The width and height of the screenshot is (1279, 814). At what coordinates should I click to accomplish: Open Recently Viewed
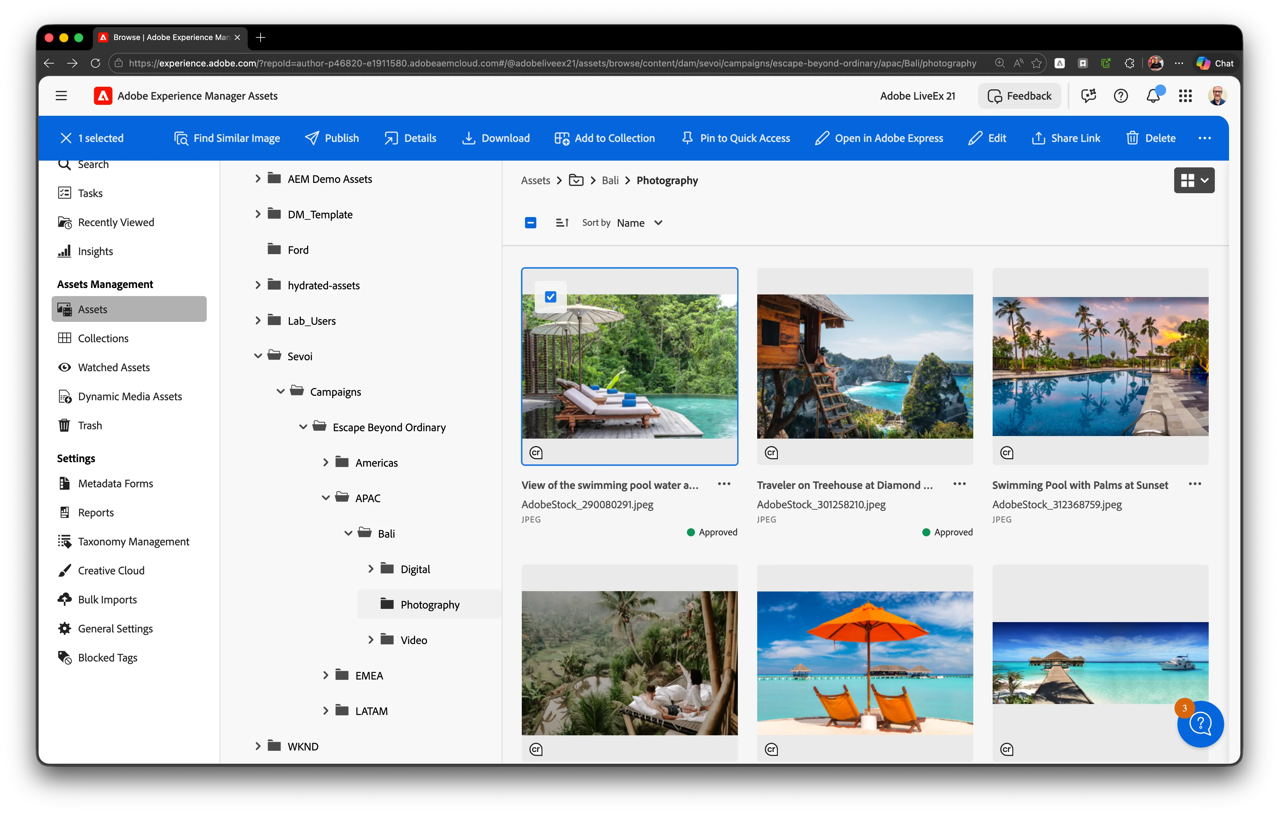129,222
